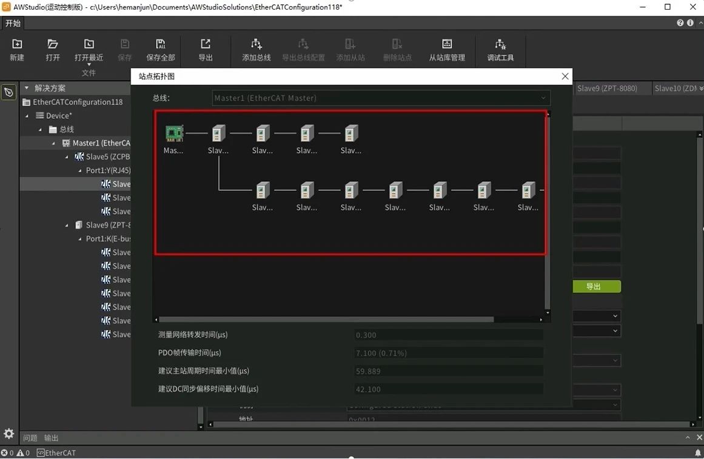Click the 总线 folder tree item
This screenshot has height=459, width=704.
pyautogui.click(x=61, y=130)
